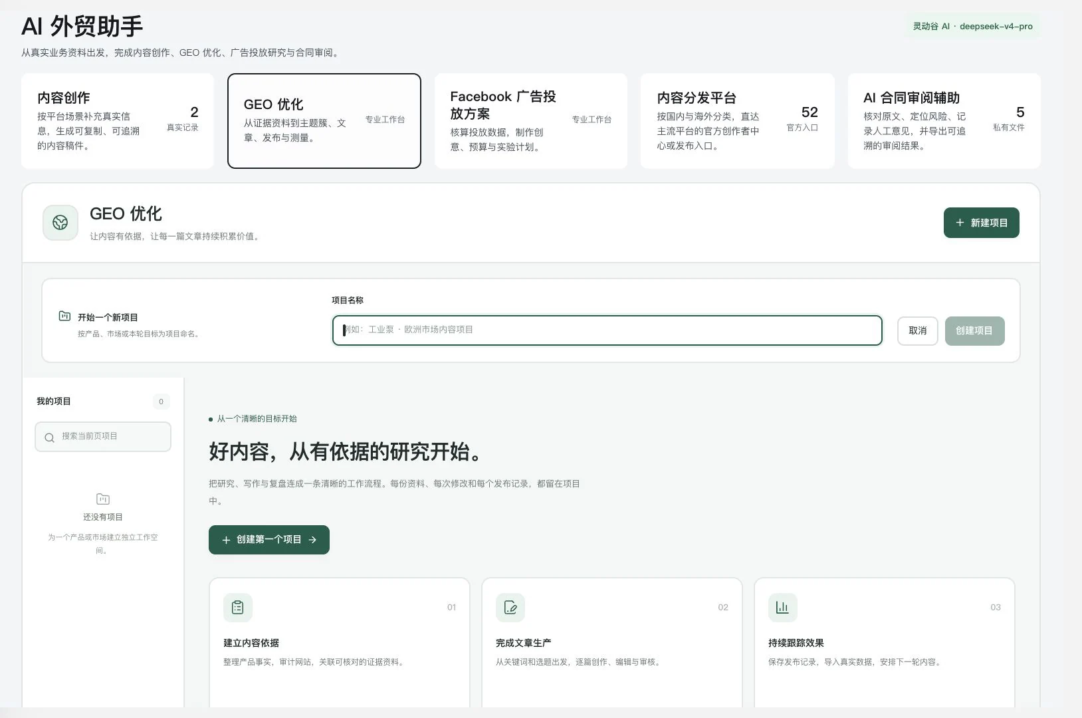Click 创建第一个项目 button
Screen dimensions: 1082x718
(269, 540)
